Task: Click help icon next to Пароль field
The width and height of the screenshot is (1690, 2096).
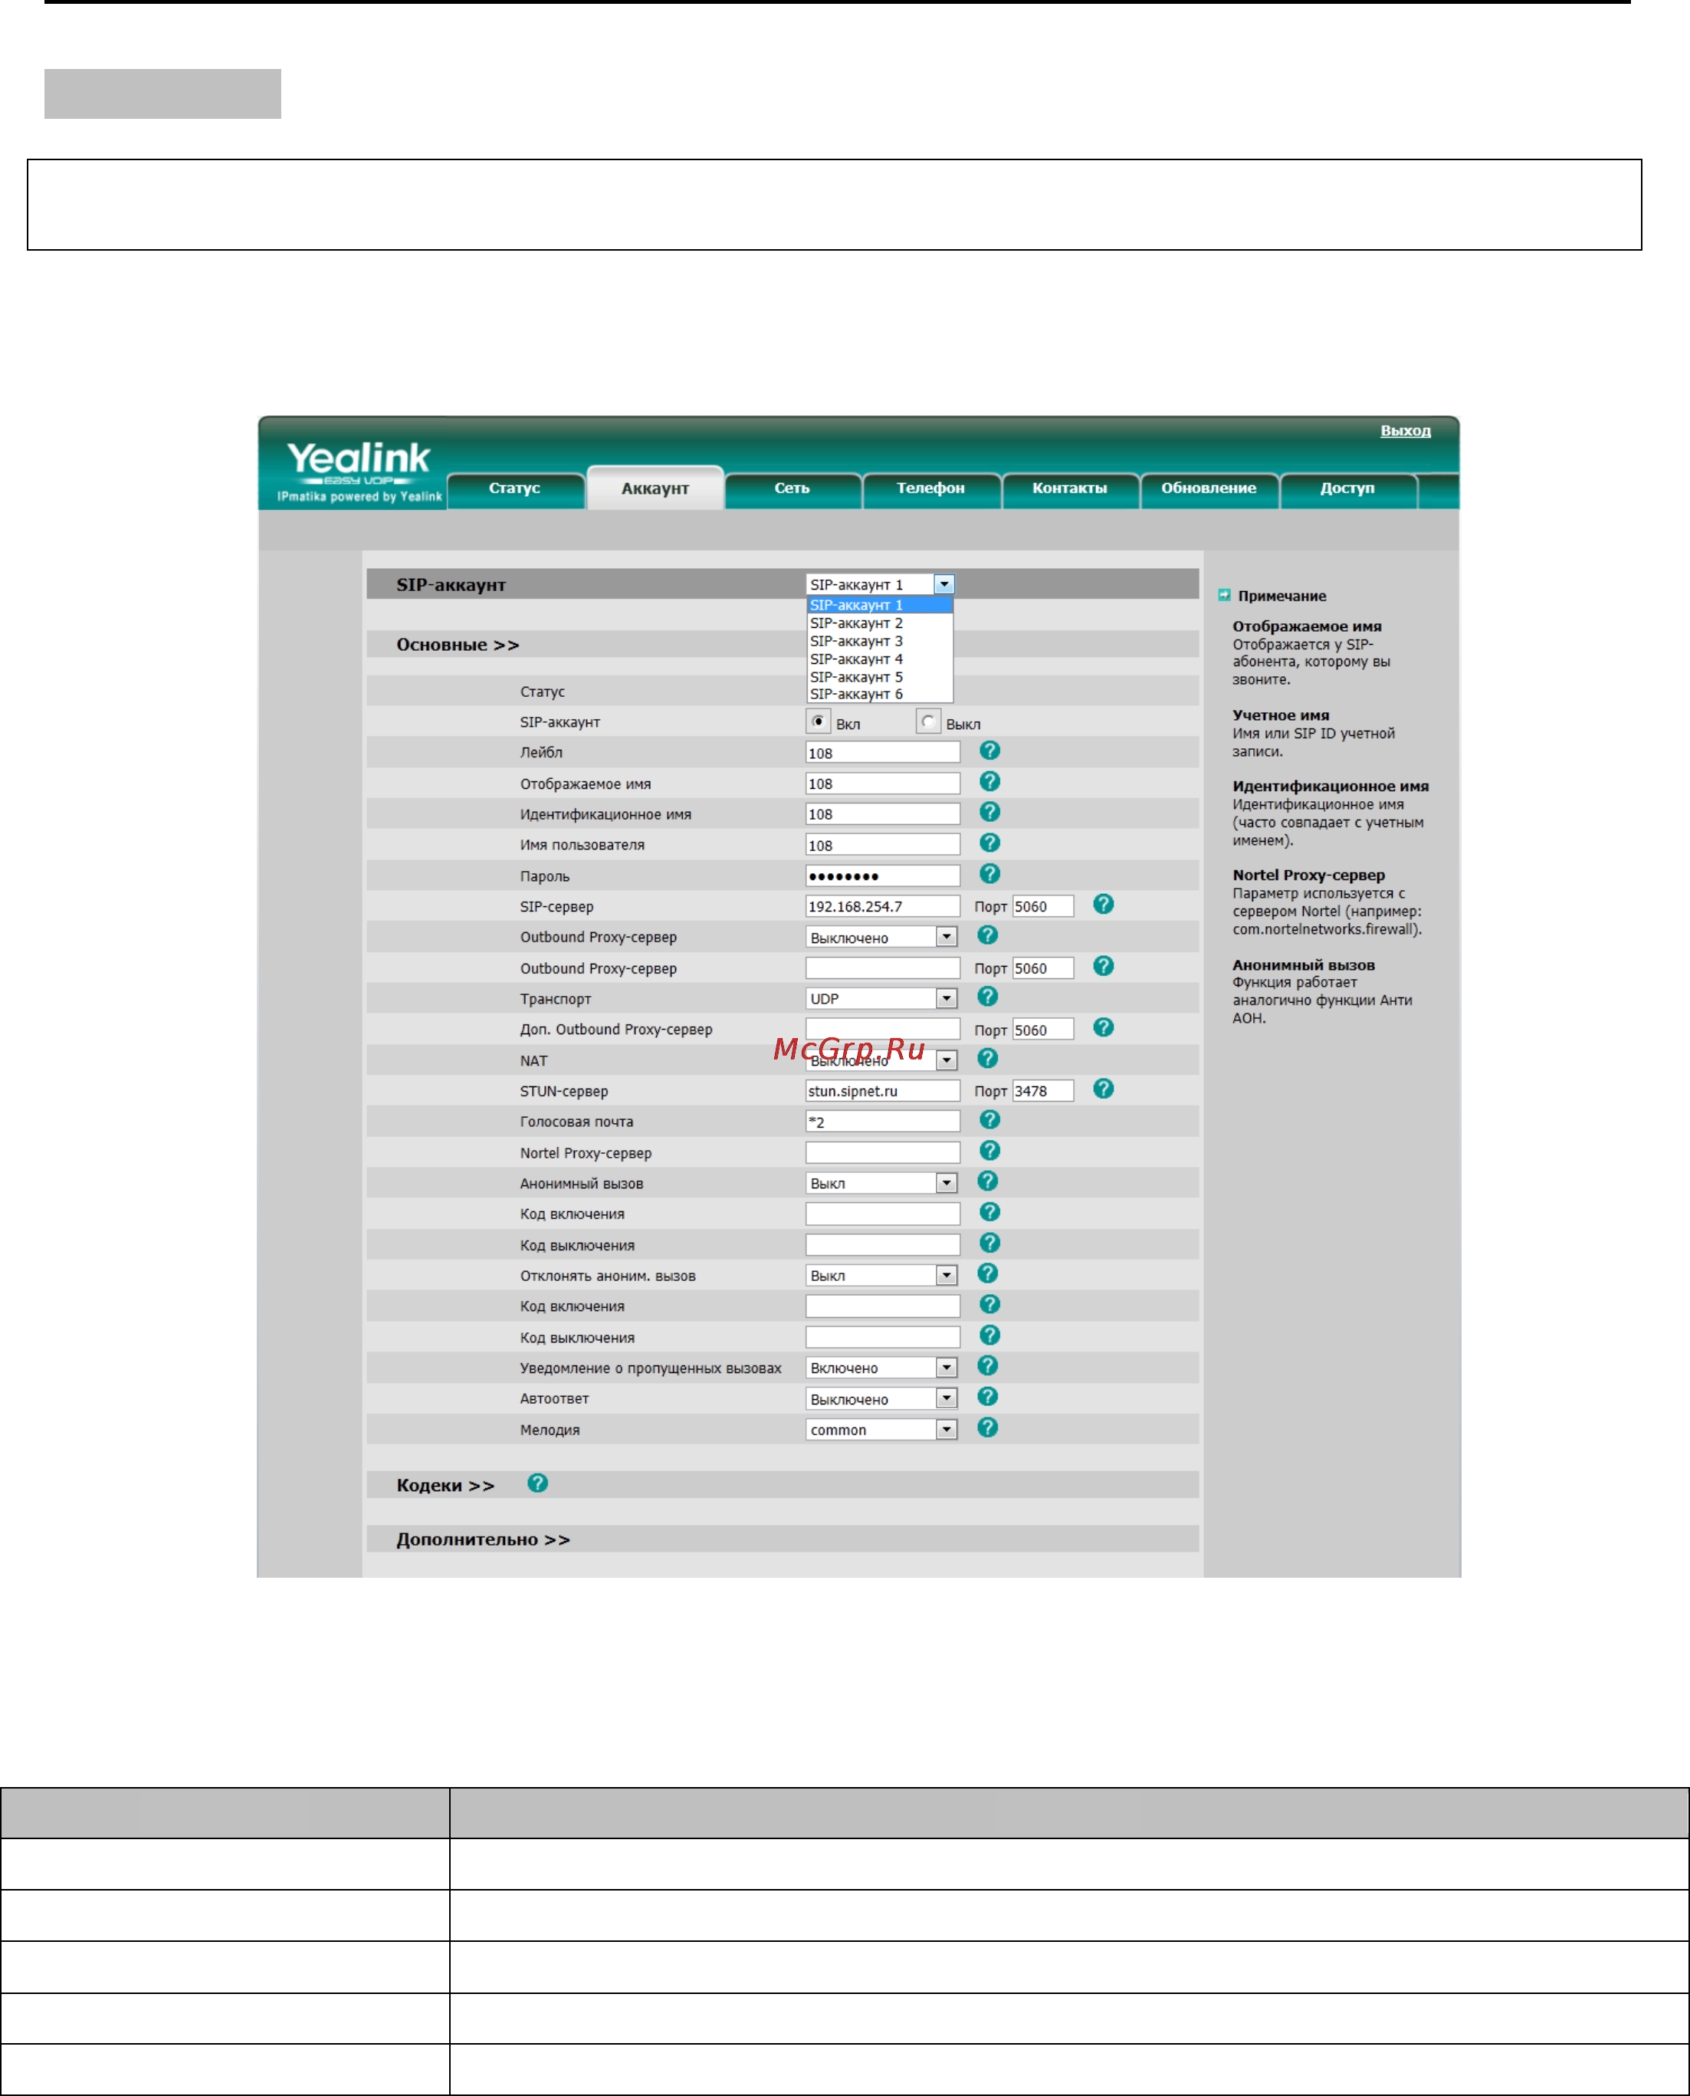Action: pos(989,874)
